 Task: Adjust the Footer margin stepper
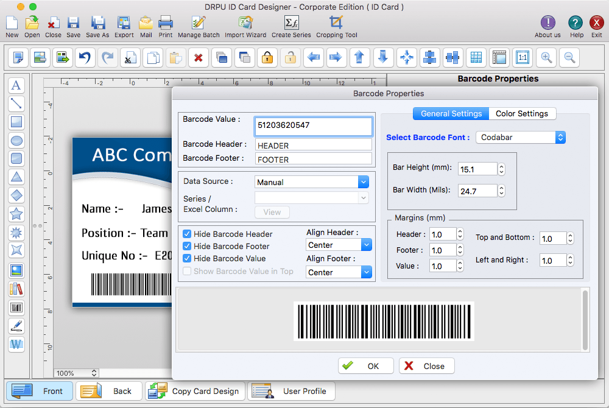click(460, 250)
